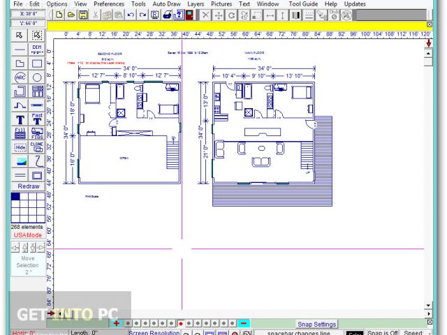
Task: Toggle USA Mode measurement setting
Action: [x=28, y=234]
